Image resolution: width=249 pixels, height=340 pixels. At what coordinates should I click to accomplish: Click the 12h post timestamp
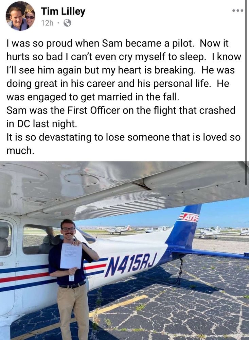pyautogui.click(x=47, y=23)
